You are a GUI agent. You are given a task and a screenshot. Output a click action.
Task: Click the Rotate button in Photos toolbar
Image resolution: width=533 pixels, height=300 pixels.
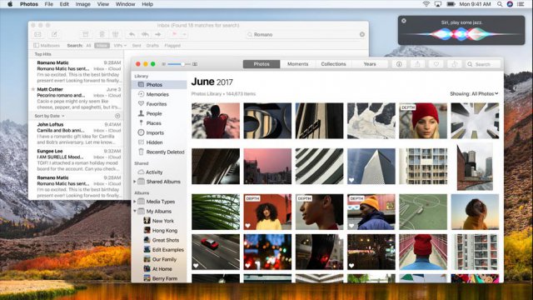[455, 64]
